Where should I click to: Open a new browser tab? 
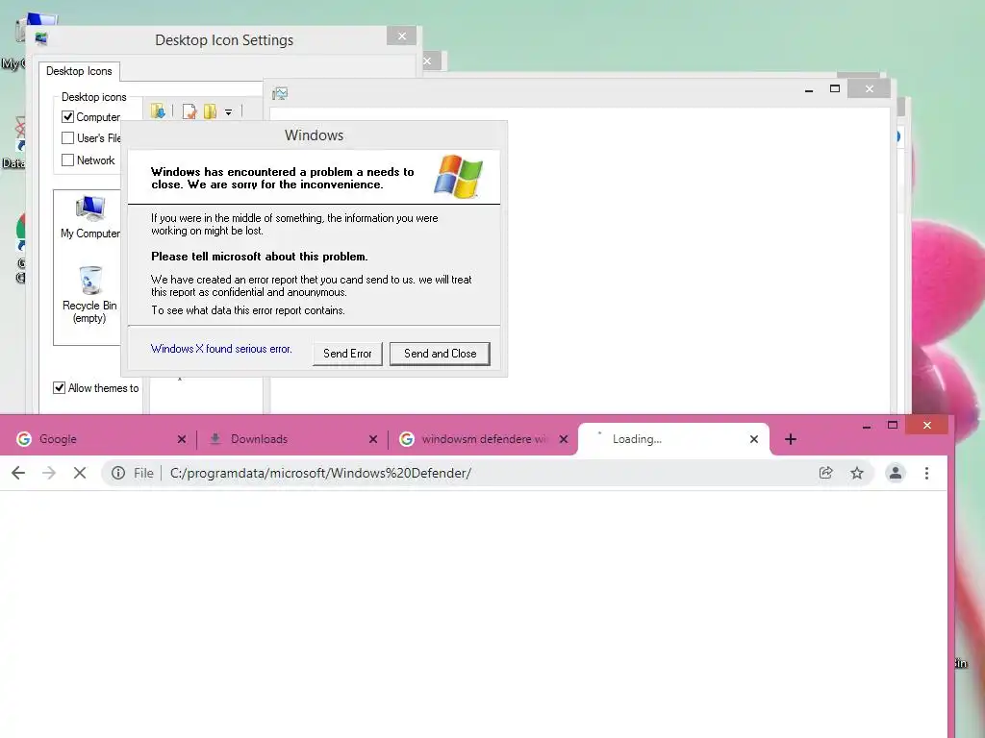(x=791, y=439)
